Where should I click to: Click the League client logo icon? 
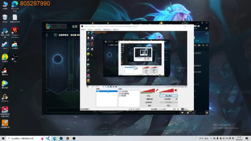[x=48, y=26]
